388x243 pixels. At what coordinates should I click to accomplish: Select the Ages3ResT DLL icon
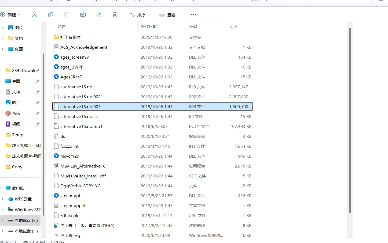(x=56, y=77)
